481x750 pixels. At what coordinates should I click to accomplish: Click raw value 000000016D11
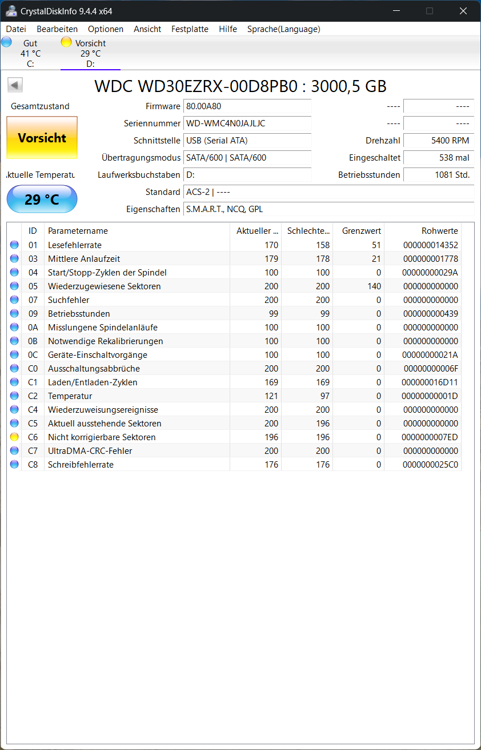pyautogui.click(x=430, y=382)
